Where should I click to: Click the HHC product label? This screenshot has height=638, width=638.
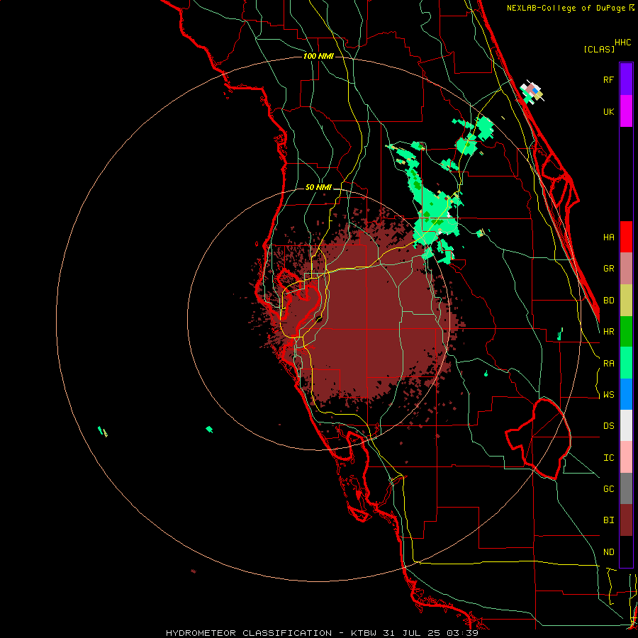point(622,43)
